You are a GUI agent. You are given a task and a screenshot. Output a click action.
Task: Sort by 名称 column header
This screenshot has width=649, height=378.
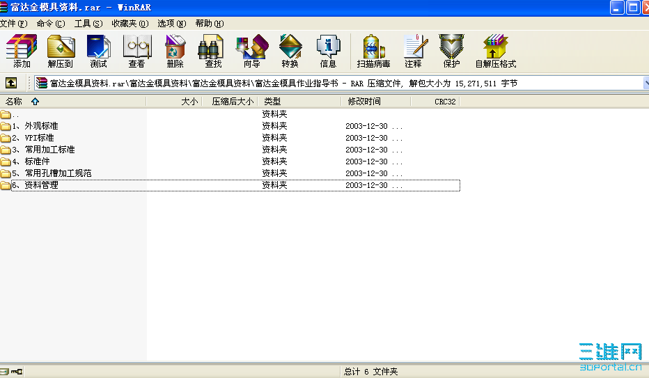click(x=73, y=102)
